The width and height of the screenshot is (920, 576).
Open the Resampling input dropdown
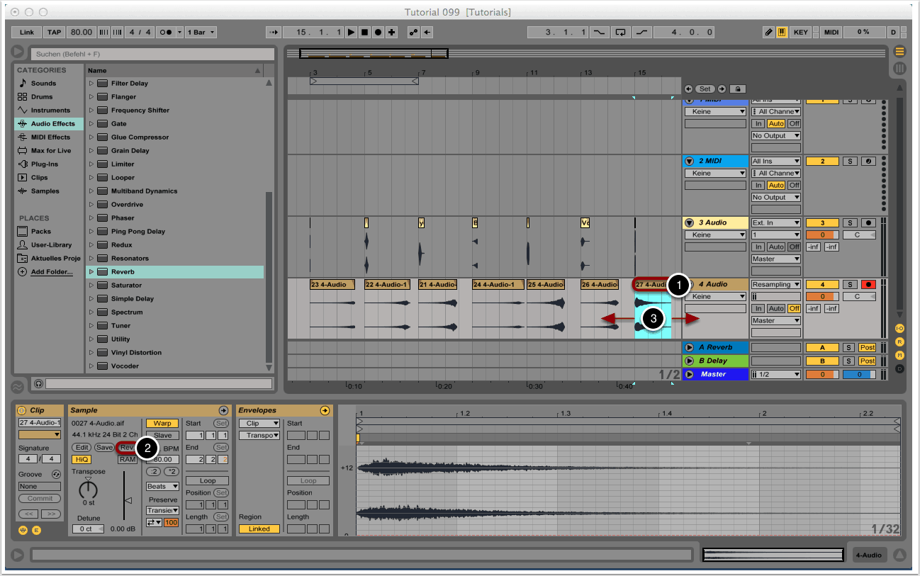pos(775,284)
